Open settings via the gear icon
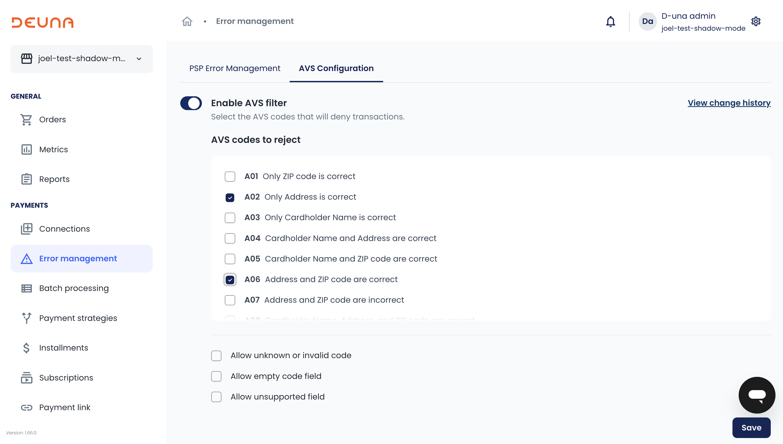783x444 pixels. 756,21
